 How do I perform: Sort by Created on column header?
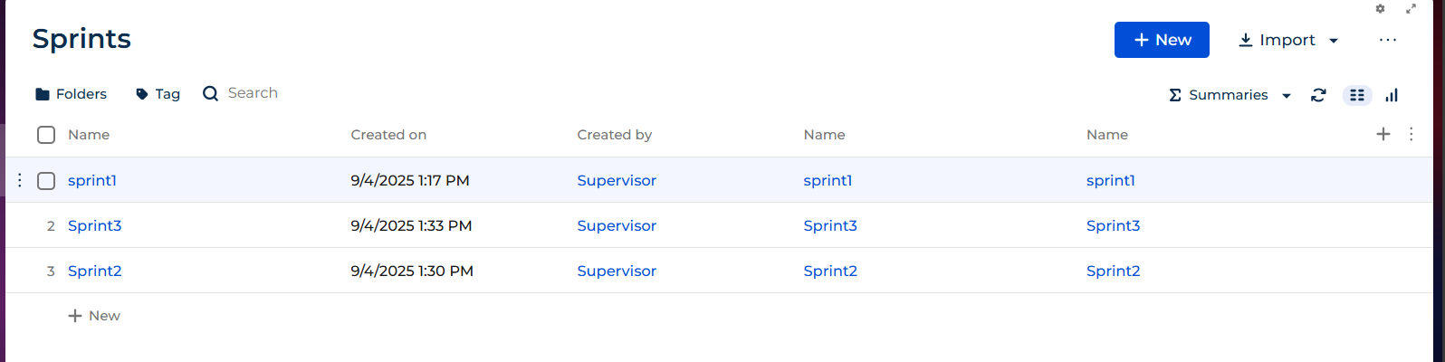[388, 135]
